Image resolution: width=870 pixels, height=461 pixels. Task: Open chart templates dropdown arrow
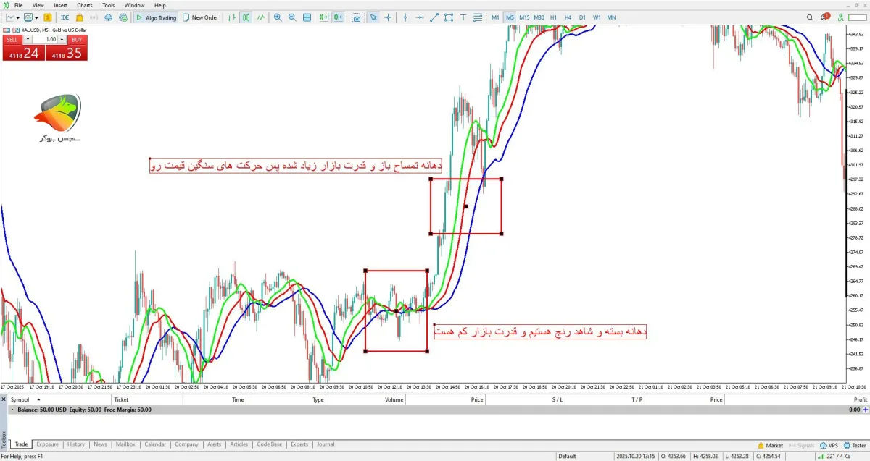point(36,17)
